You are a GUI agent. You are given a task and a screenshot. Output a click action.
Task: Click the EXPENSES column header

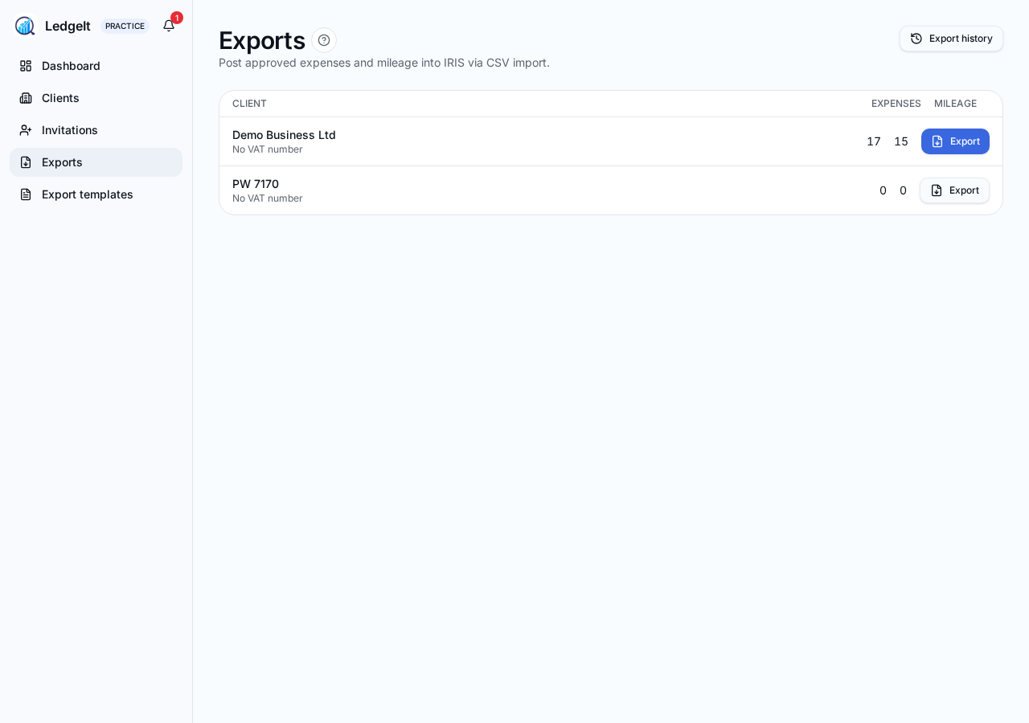pos(896,104)
